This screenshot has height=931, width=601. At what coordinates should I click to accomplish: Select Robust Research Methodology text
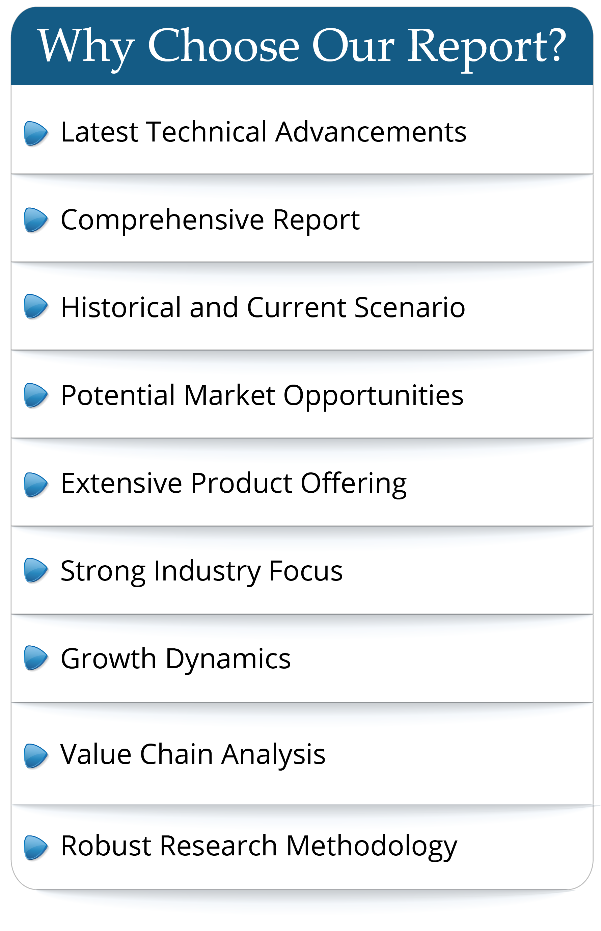(x=259, y=846)
